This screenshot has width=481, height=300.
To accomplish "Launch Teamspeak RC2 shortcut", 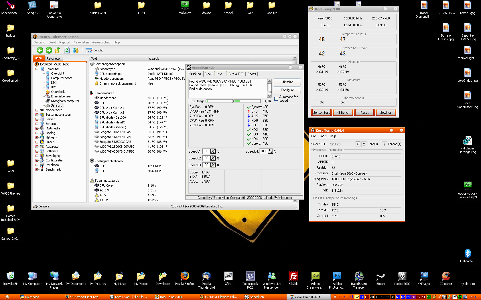I will click(250, 280).
